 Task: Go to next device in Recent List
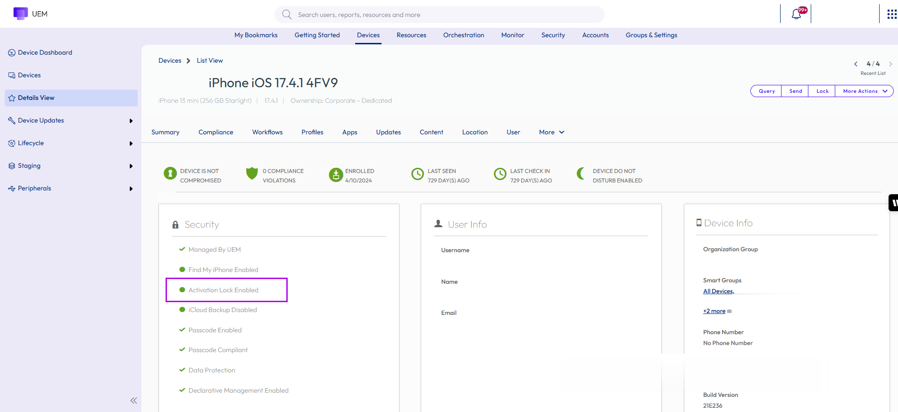tap(890, 64)
